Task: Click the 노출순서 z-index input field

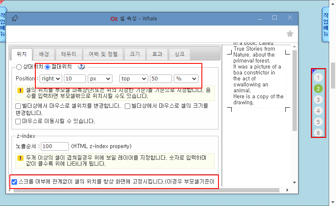Action: (x=55, y=146)
